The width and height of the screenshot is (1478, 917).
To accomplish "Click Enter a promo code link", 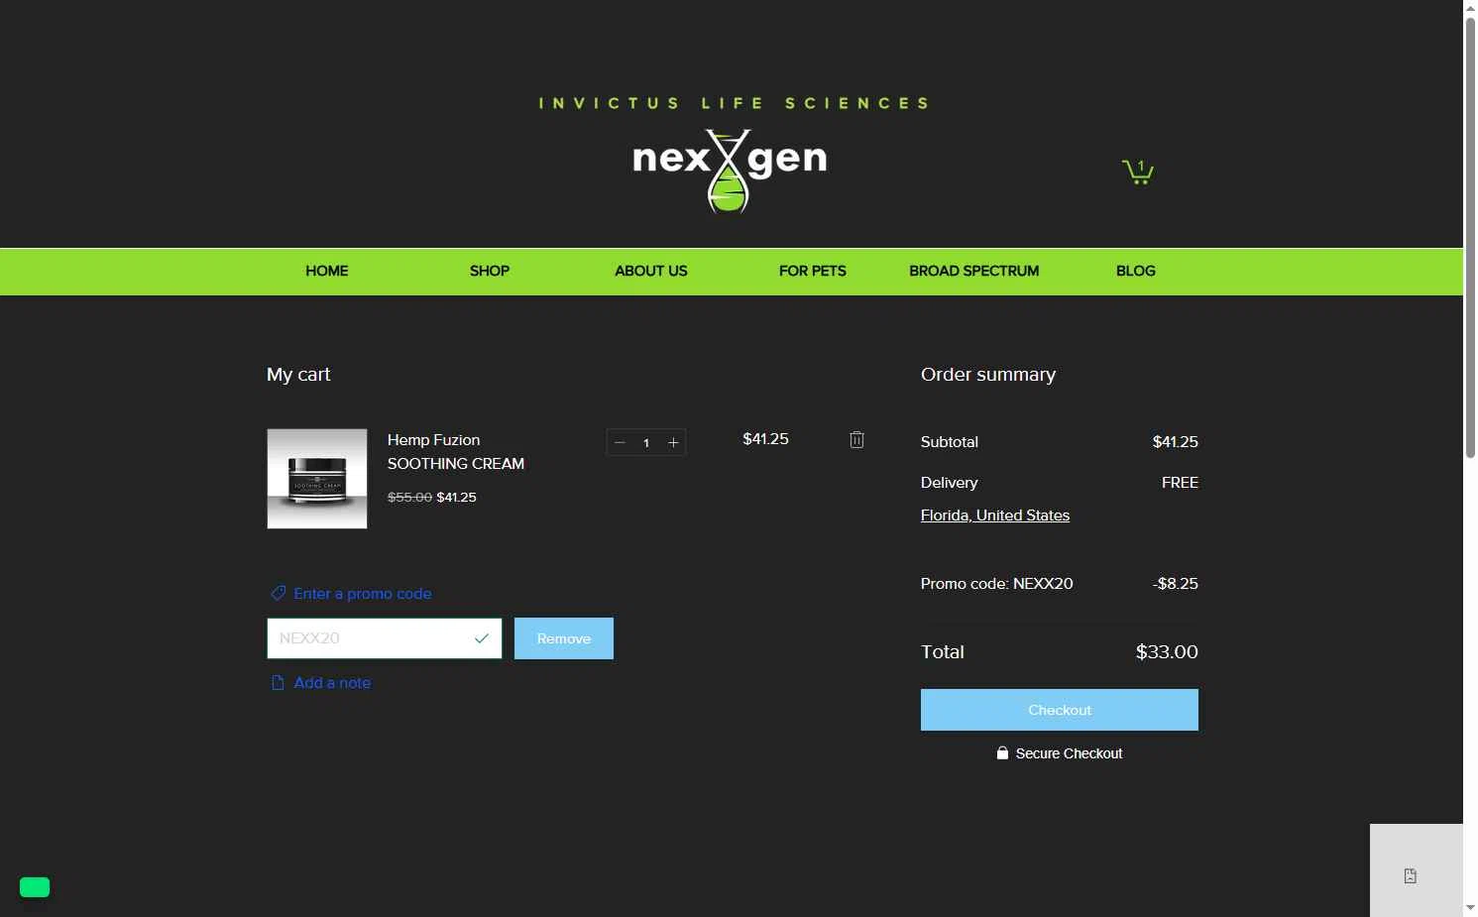I will pos(363,594).
